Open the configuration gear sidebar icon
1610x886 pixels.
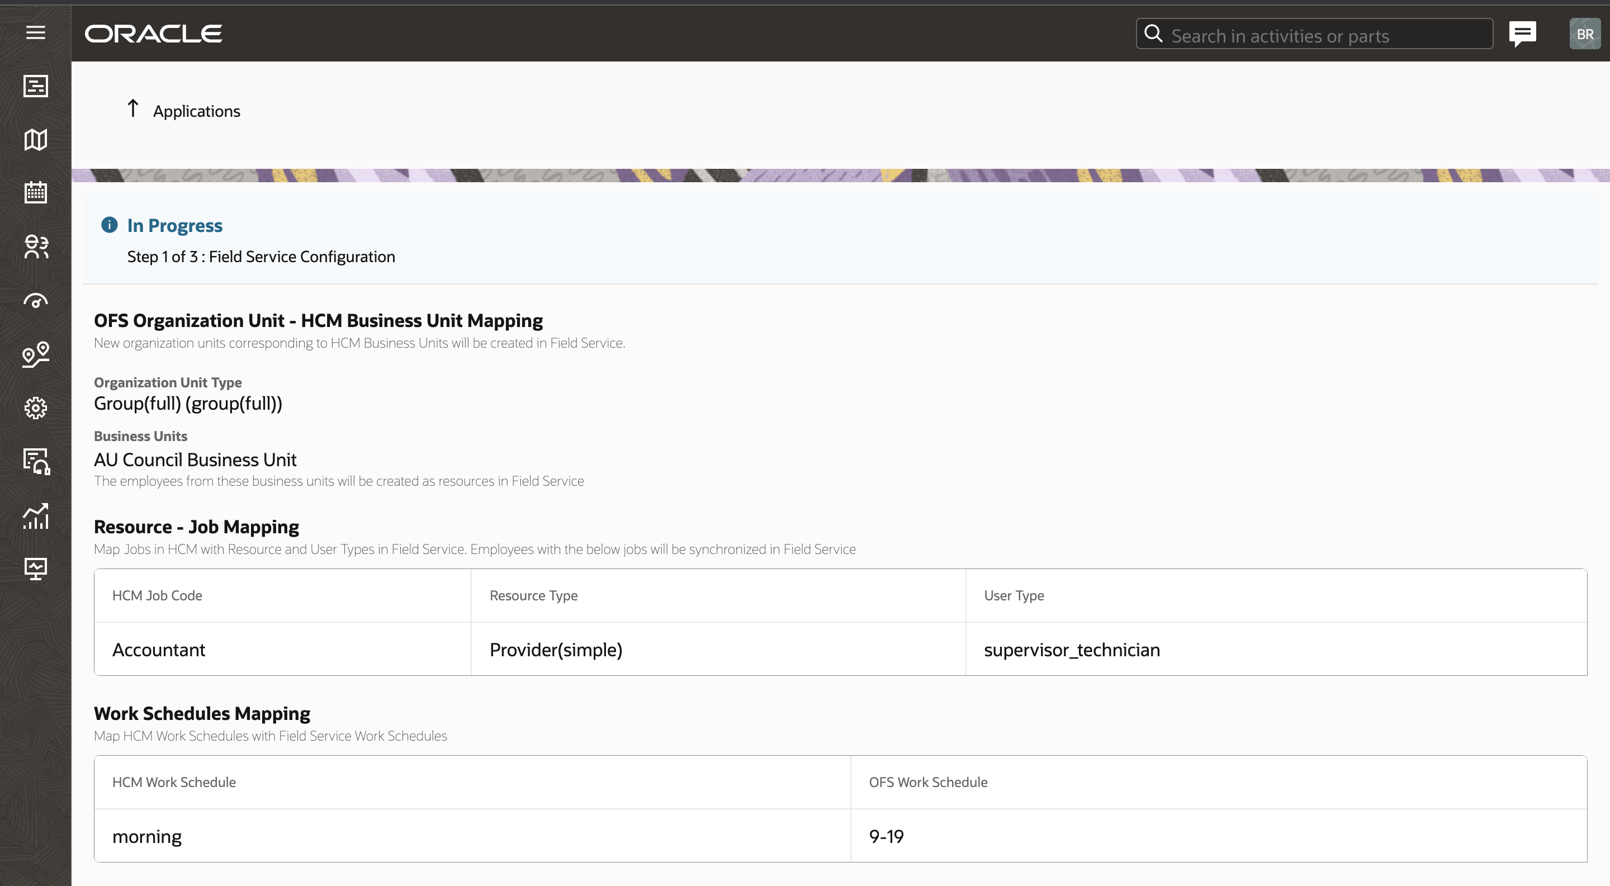pos(36,408)
